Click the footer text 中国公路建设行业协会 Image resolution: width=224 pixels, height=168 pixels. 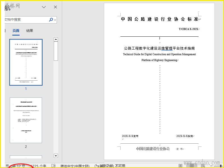tap(153, 149)
